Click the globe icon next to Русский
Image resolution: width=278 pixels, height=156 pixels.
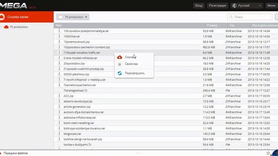[x=235, y=6]
